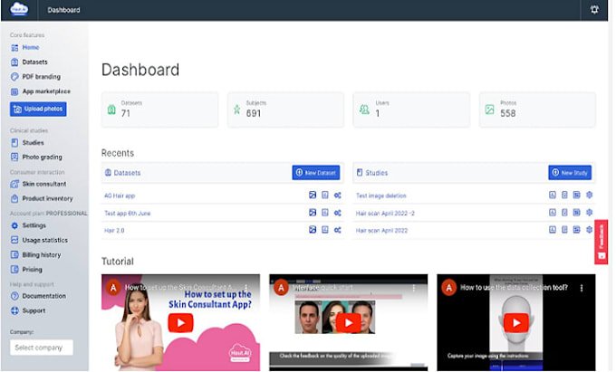Viewport: 616px width, 372px height.
Task: Click the Upload photos button
Action: pos(38,110)
